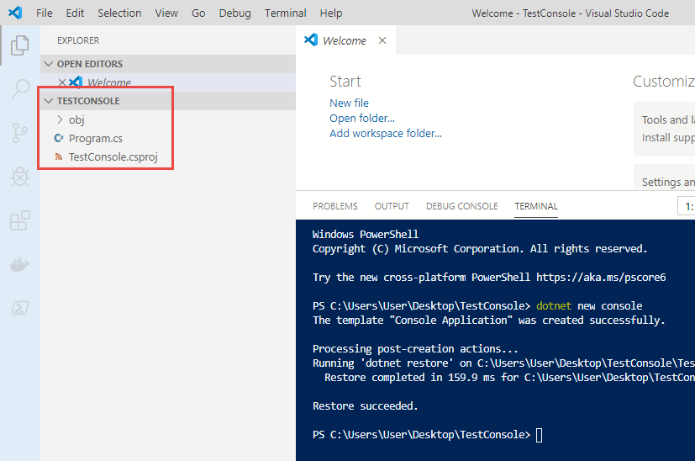
Task: Click the Tools and languages customize item
Action: pos(665,129)
